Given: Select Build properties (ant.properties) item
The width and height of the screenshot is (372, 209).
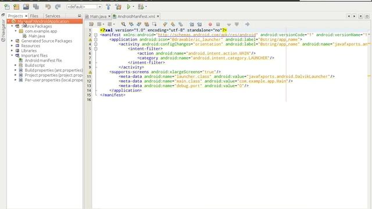Looking at the screenshot, I should (53, 70).
